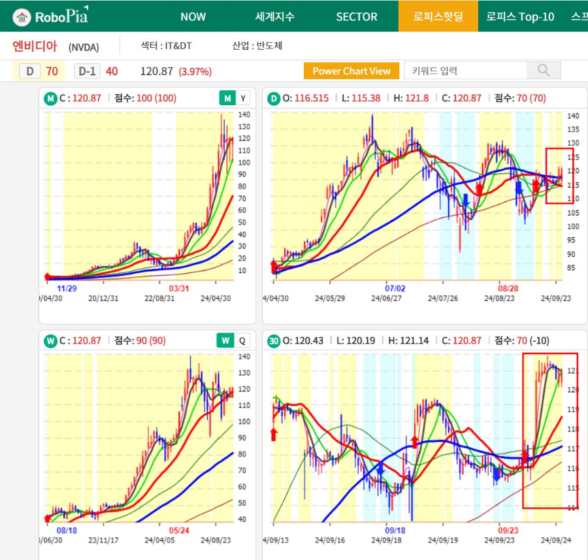Click the 산업 : 반도체 label
Screen dimensions: 588x560
click(x=257, y=46)
